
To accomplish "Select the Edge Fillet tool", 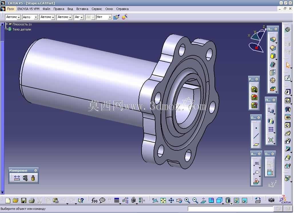I will tap(273, 39).
